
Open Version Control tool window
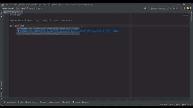coord(10,102)
